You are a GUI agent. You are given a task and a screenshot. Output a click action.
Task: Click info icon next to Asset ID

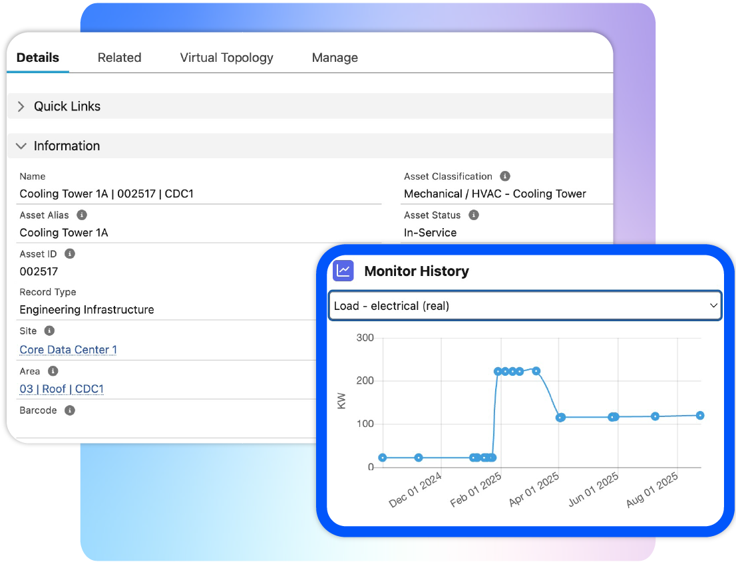(x=70, y=253)
